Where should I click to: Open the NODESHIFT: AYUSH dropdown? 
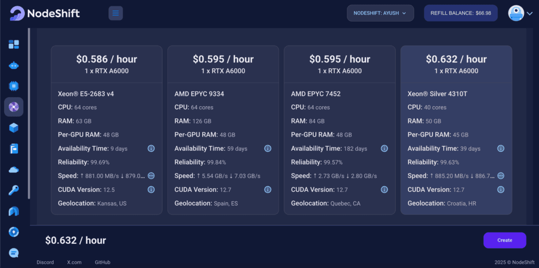[380, 13]
